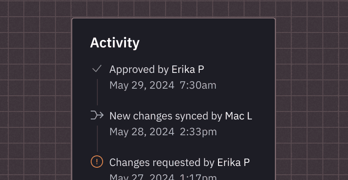Click the 7:30am timestamp
The height and width of the screenshot is (180, 348).
tap(198, 85)
